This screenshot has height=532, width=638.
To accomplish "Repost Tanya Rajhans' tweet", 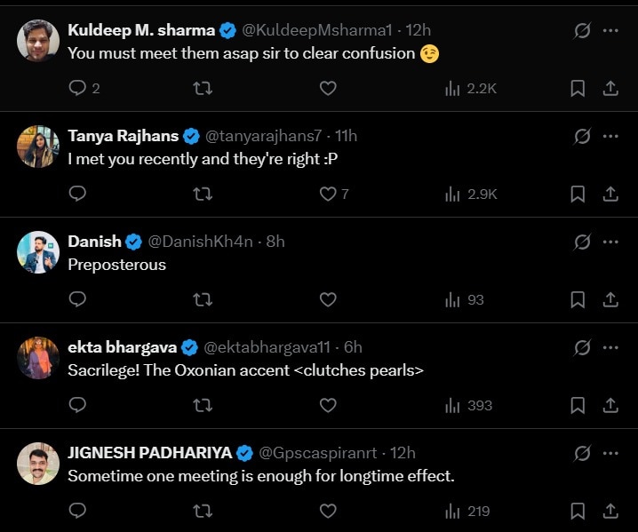I will pyautogui.click(x=203, y=194).
